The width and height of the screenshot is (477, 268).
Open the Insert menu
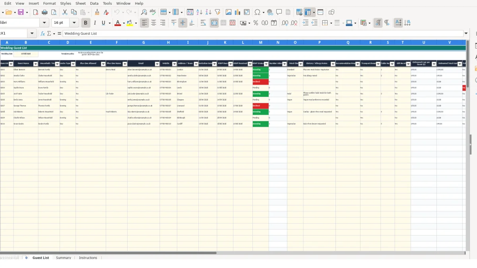point(34,3)
